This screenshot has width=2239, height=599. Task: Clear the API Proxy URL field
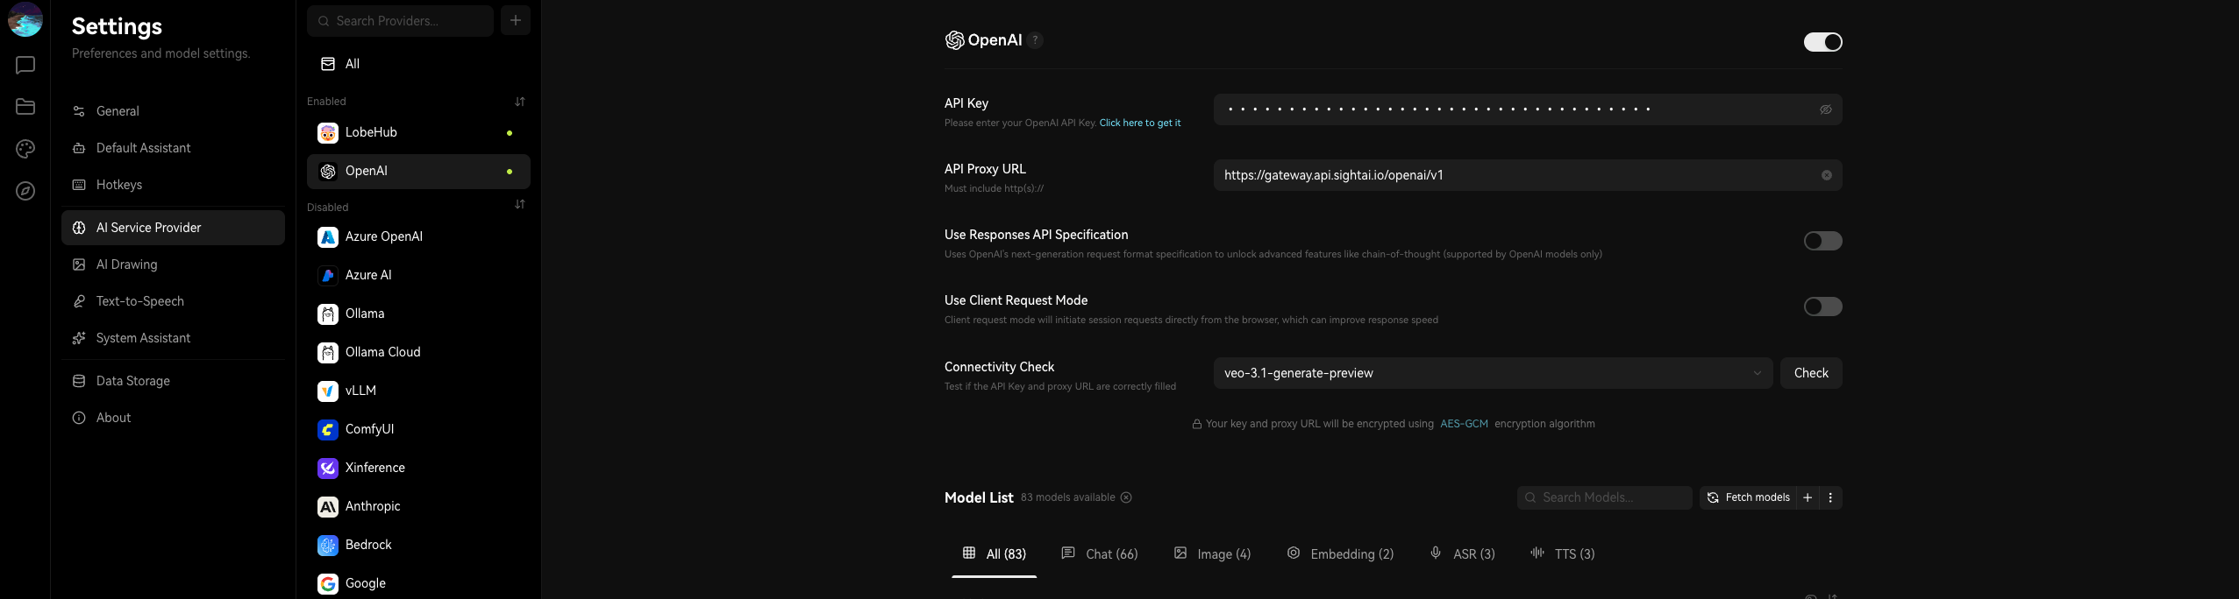pos(1826,175)
